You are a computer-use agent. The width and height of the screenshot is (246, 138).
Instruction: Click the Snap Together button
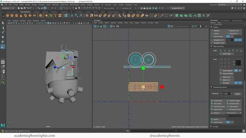(x=226, y=71)
